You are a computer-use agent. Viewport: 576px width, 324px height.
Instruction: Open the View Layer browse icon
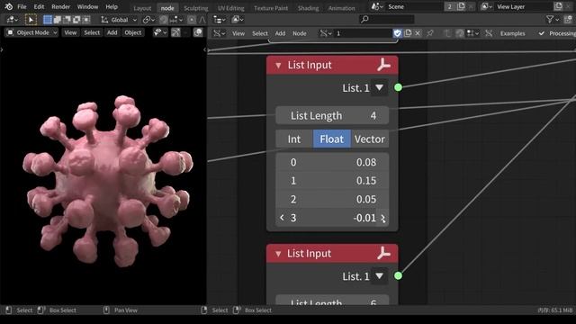coord(486,6)
